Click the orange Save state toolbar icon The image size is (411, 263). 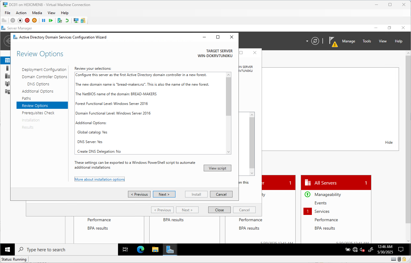34,20
